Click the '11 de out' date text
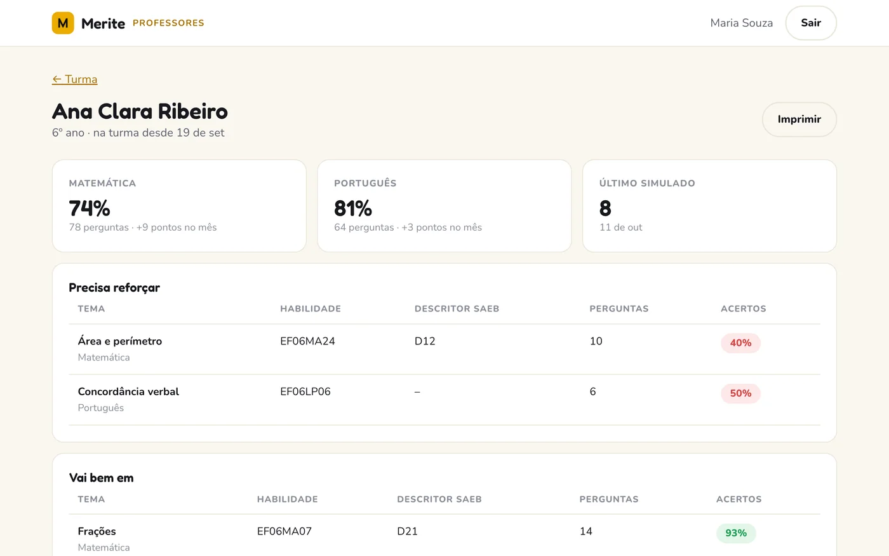 click(x=621, y=227)
